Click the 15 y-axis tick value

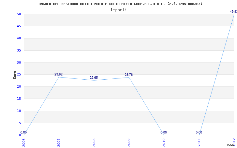pyautogui.click(x=19, y=99)
